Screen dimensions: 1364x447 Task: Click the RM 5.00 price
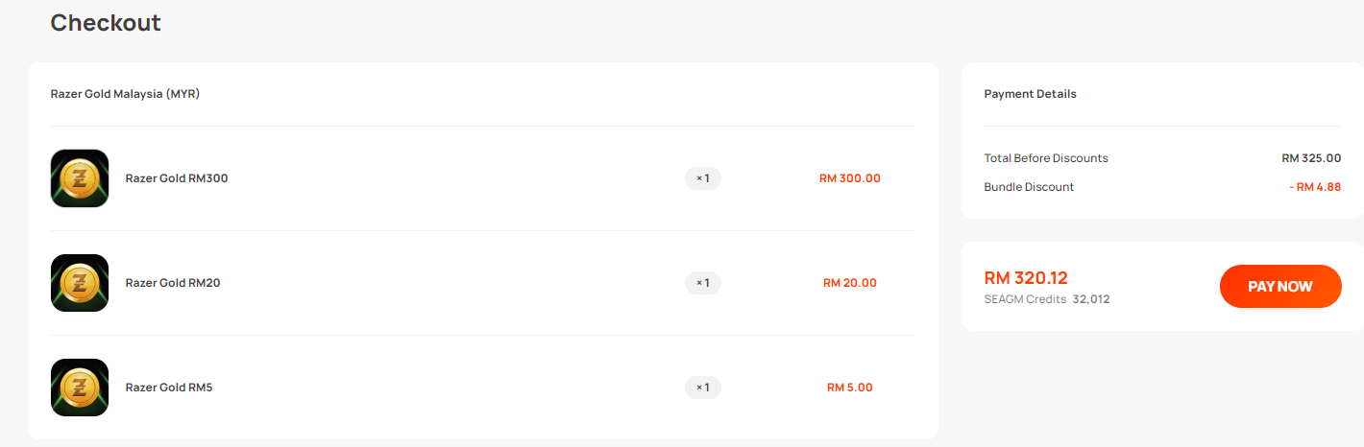(850, 388)
